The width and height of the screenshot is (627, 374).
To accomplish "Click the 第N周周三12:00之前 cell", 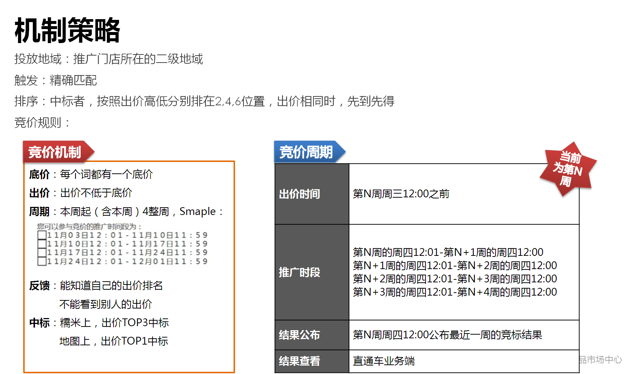I will (401, 194).
